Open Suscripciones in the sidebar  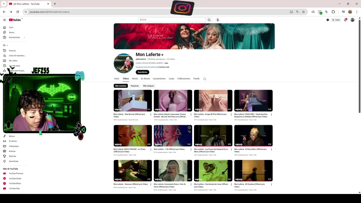point(14,37)
